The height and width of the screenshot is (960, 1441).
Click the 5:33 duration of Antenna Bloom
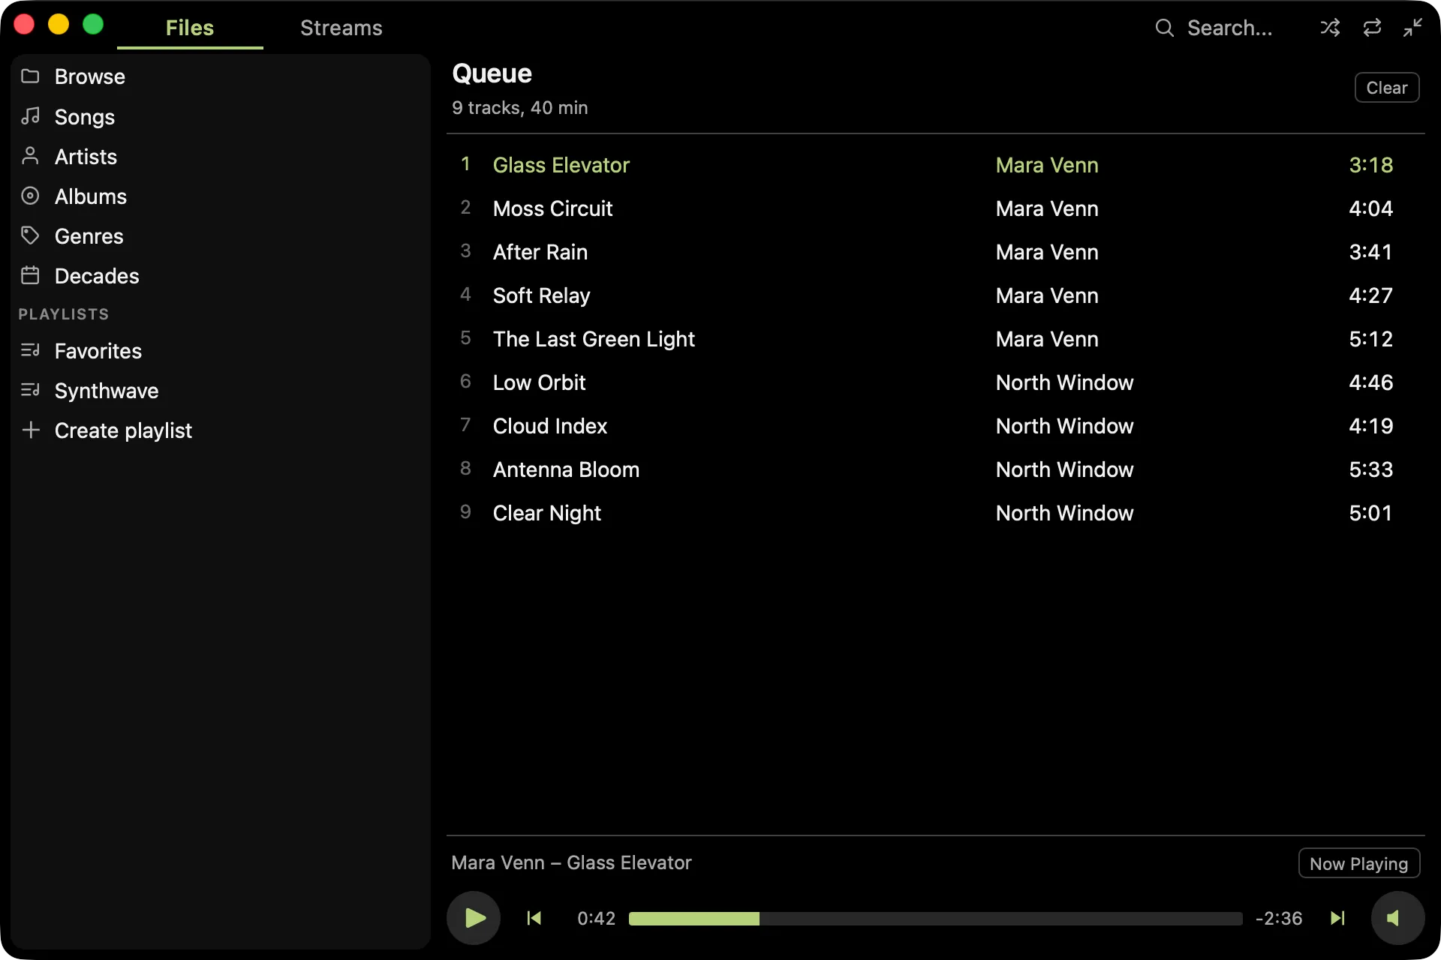click(1370, 469)
